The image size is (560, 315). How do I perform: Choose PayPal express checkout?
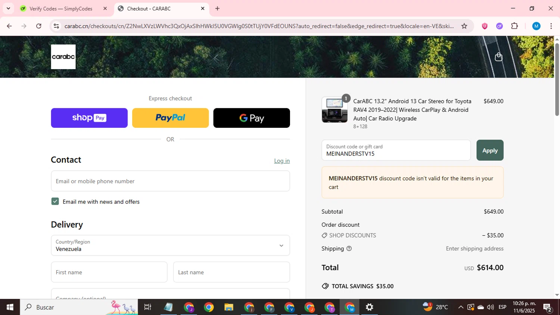click(x=170, y=118)
